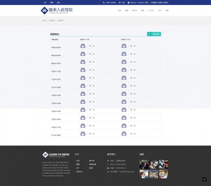Click the car icon for 13:50-14:40, first date column

83,102
